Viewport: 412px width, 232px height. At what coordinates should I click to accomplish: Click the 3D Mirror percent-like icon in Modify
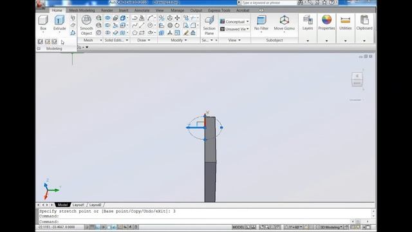[x=162, y=18]
